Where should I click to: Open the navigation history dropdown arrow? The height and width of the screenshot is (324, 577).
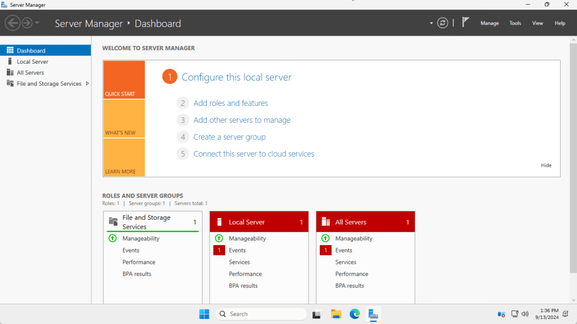click(37, 23)
